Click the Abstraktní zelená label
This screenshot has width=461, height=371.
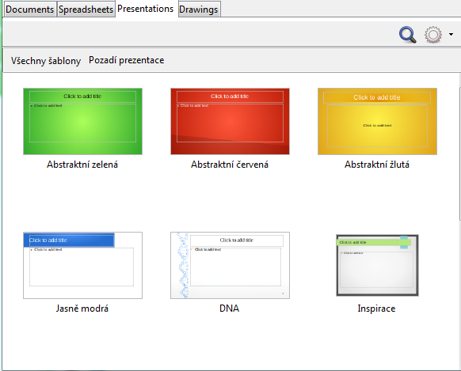tap(82, 165)
